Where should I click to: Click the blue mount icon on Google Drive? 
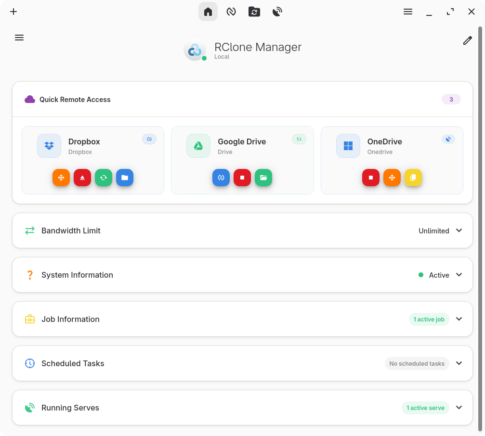221,178
